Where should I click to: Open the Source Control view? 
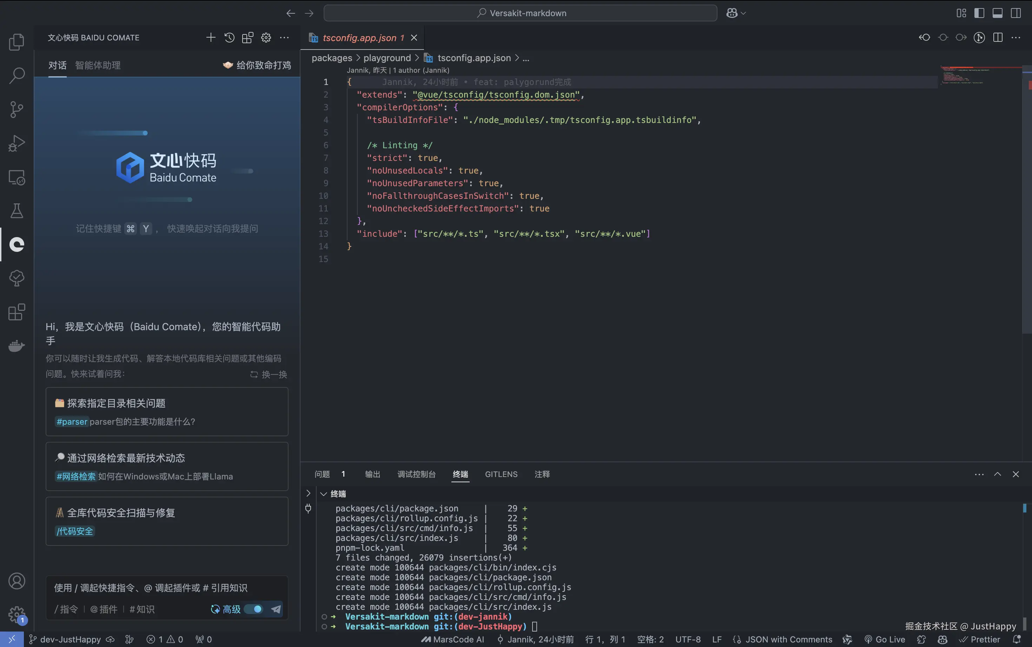(16, 109)
